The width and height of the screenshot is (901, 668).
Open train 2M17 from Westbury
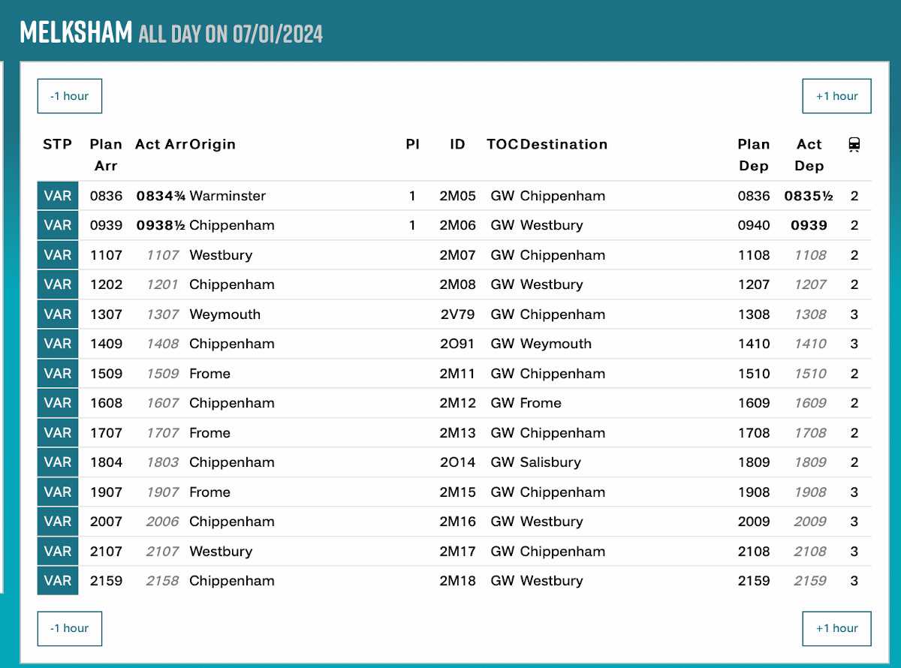(x=457, y=552)
